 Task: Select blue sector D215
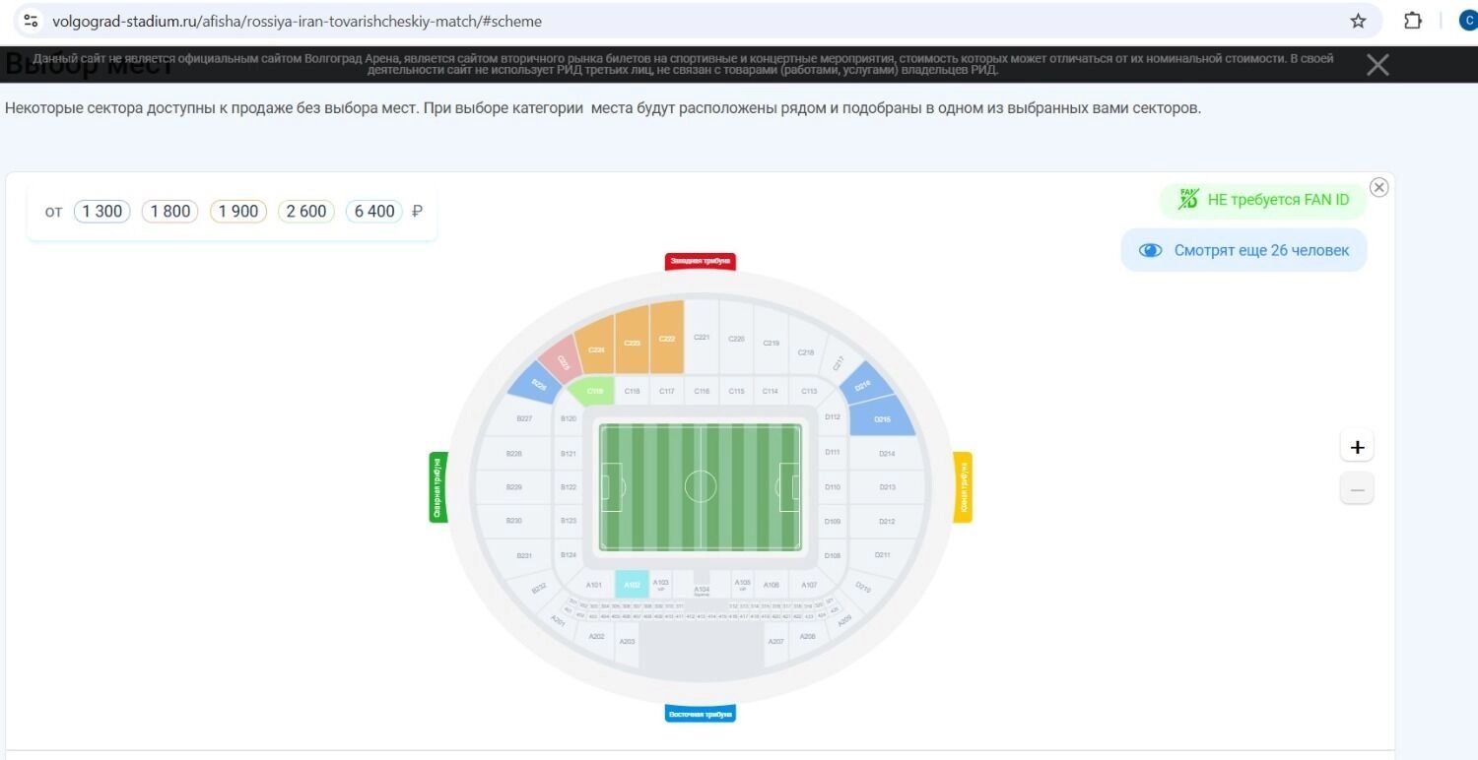pyautogui.click(x=882, y=417)
